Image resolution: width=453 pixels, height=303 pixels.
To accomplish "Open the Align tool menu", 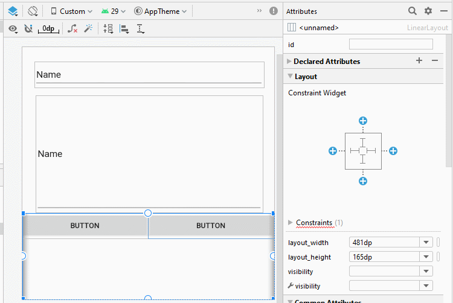I will [x=124, y=28].
